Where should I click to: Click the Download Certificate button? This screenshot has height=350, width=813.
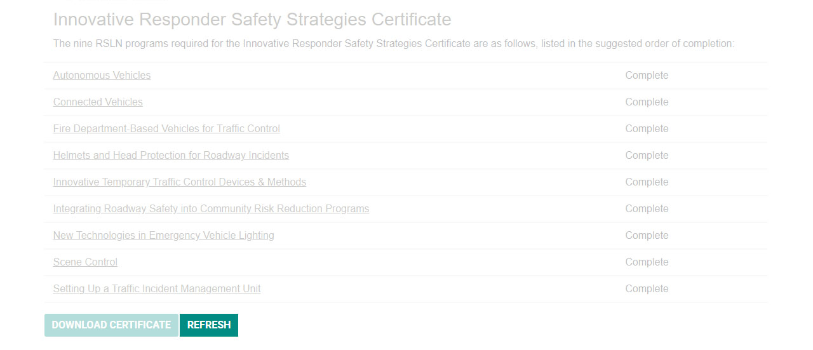point(111,325)
